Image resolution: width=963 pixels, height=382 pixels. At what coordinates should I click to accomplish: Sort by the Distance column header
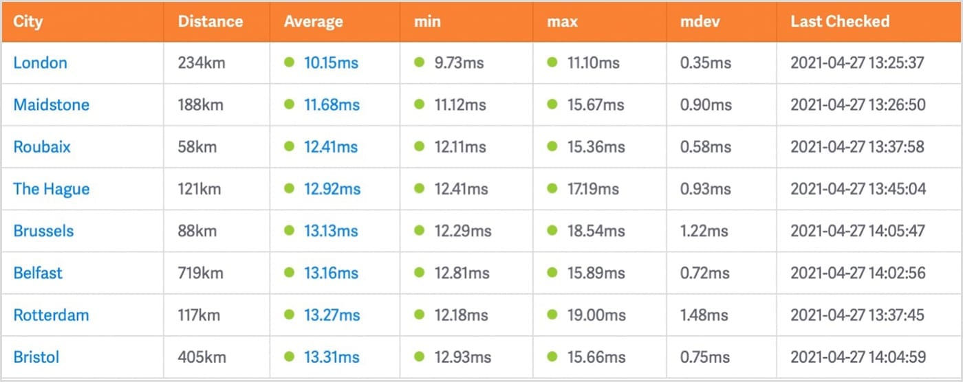(x=210, y=21)
